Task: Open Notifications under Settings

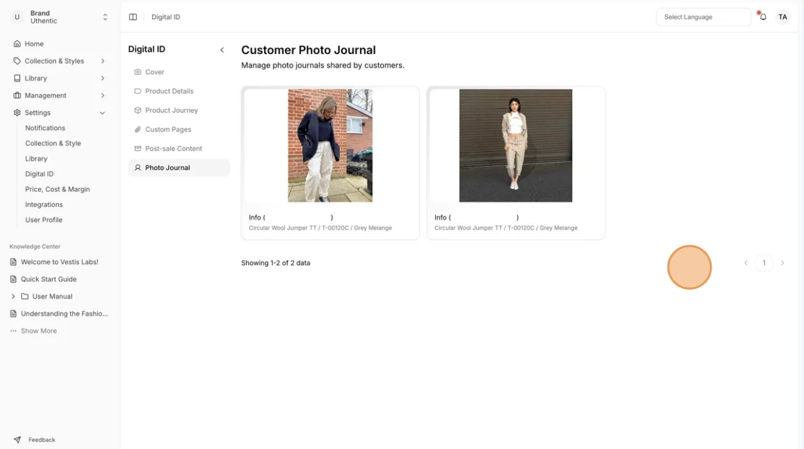Action: 45,128
